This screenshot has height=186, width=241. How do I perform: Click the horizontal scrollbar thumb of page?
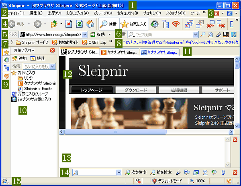point(116,132)
